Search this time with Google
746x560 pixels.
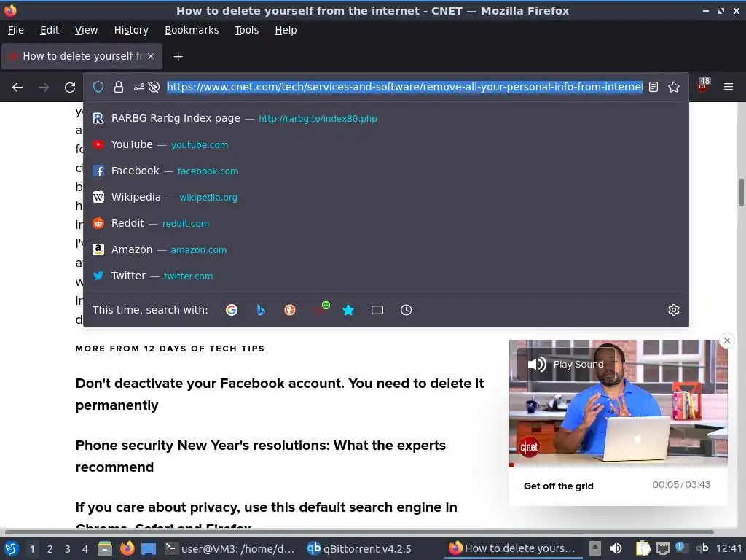click(232, 310)
